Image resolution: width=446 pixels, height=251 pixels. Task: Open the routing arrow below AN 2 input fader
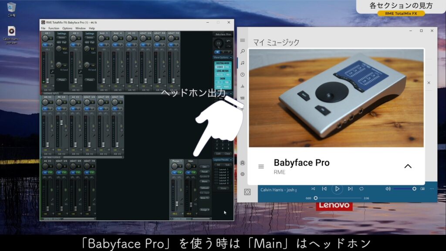81,86
